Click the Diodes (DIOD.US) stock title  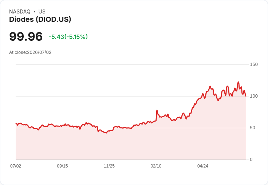(40, 19)
